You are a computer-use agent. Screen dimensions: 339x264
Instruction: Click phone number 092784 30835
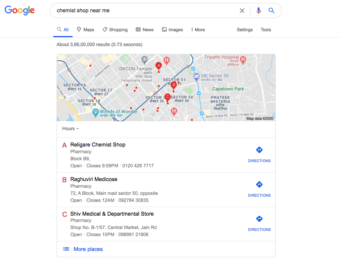click(x=133, y=200)
